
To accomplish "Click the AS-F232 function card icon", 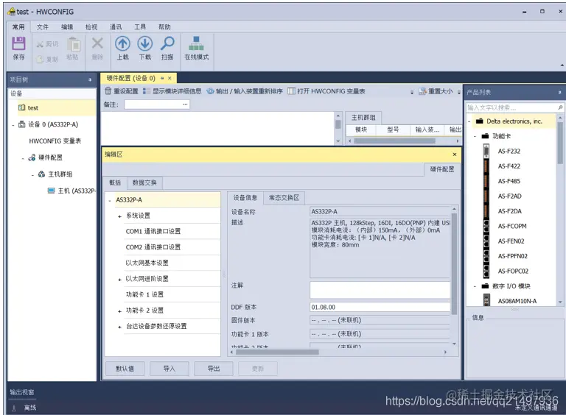I will pyautogui.click(x=486, y=151).
